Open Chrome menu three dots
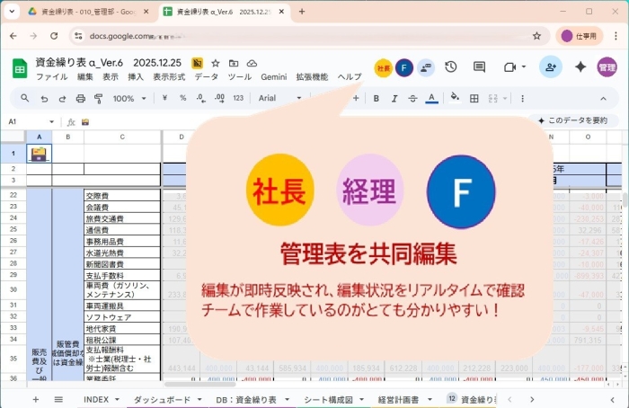 616,36
